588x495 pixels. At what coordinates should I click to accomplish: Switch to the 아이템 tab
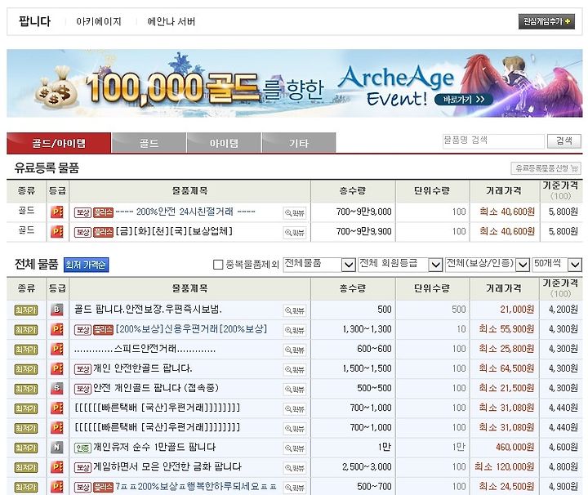click(224, 143)
